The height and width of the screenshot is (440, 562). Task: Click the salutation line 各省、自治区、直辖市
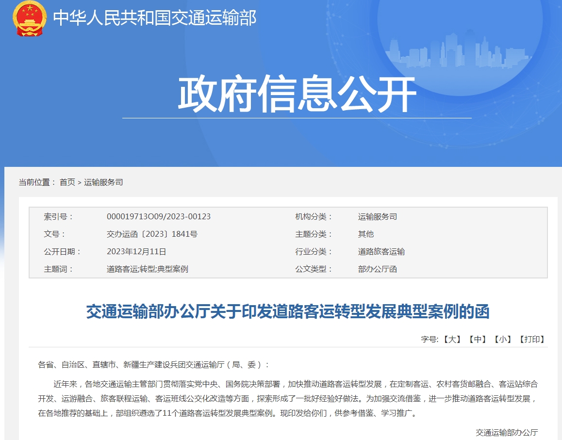[154, 365]
